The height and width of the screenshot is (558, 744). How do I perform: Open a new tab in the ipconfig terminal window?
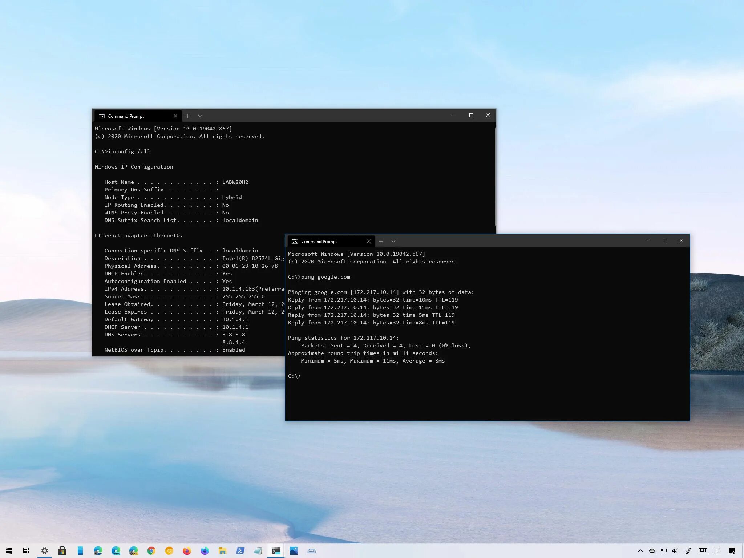[x=187, y=116]
